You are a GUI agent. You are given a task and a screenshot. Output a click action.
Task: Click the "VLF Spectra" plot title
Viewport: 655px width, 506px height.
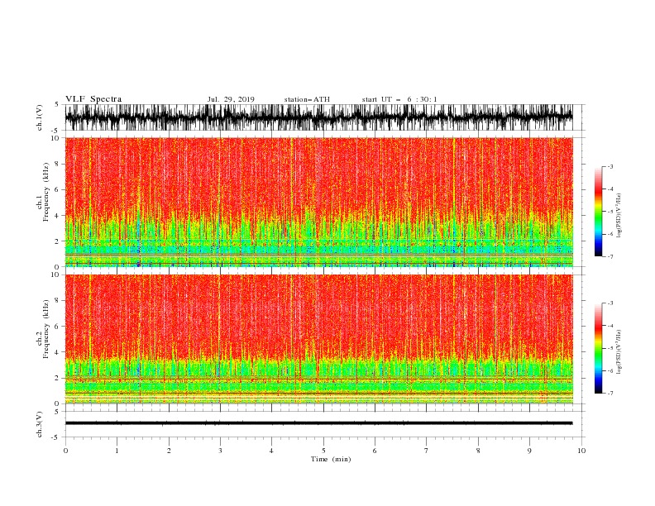93,99
